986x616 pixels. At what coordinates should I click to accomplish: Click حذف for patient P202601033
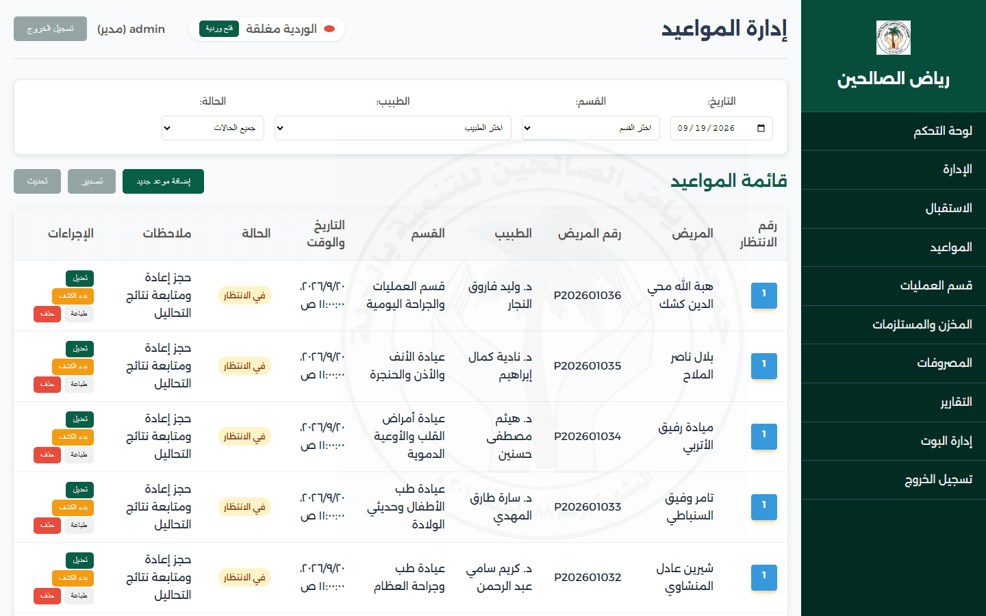47,525
